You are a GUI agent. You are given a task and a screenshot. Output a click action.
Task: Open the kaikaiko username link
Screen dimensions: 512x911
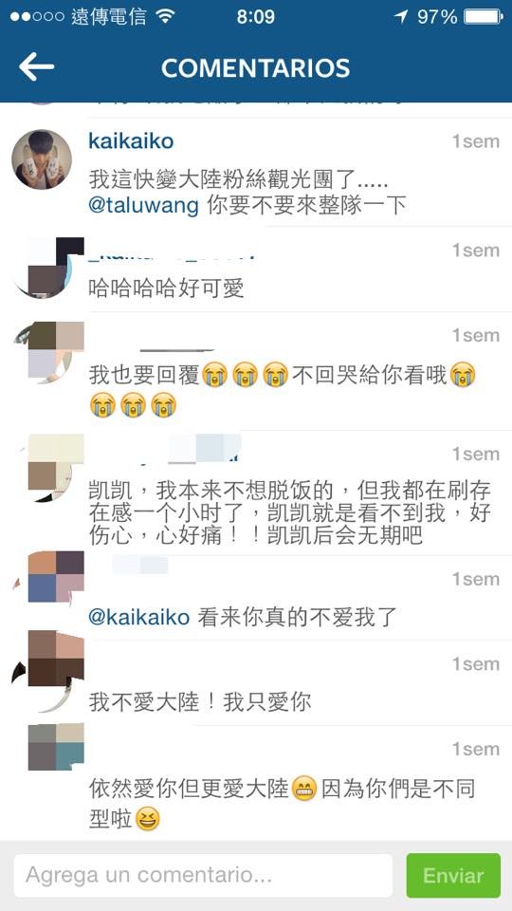pyautogui.click(x=131, y=140)
